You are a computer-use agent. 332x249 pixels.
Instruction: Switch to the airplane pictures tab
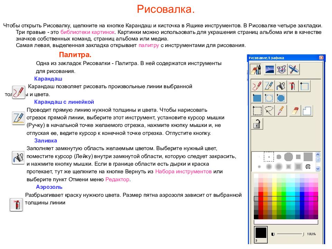(294, 69)
